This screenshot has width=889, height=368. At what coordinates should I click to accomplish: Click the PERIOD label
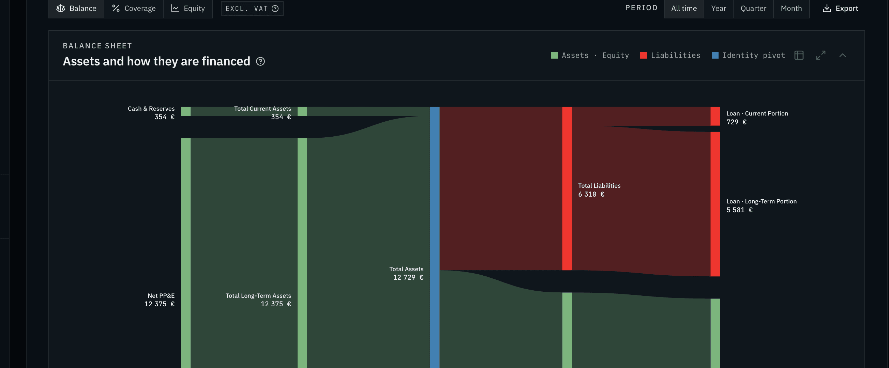pyautogui.click(x=641, y=7)
